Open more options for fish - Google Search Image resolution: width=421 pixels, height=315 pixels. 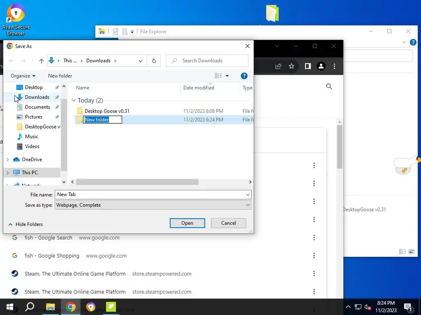point(314,237)
